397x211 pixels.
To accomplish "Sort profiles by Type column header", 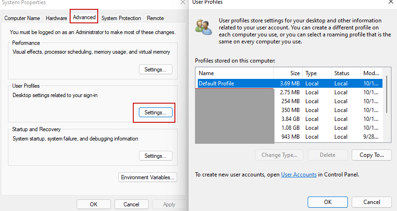I will click(x=317, y=73).
